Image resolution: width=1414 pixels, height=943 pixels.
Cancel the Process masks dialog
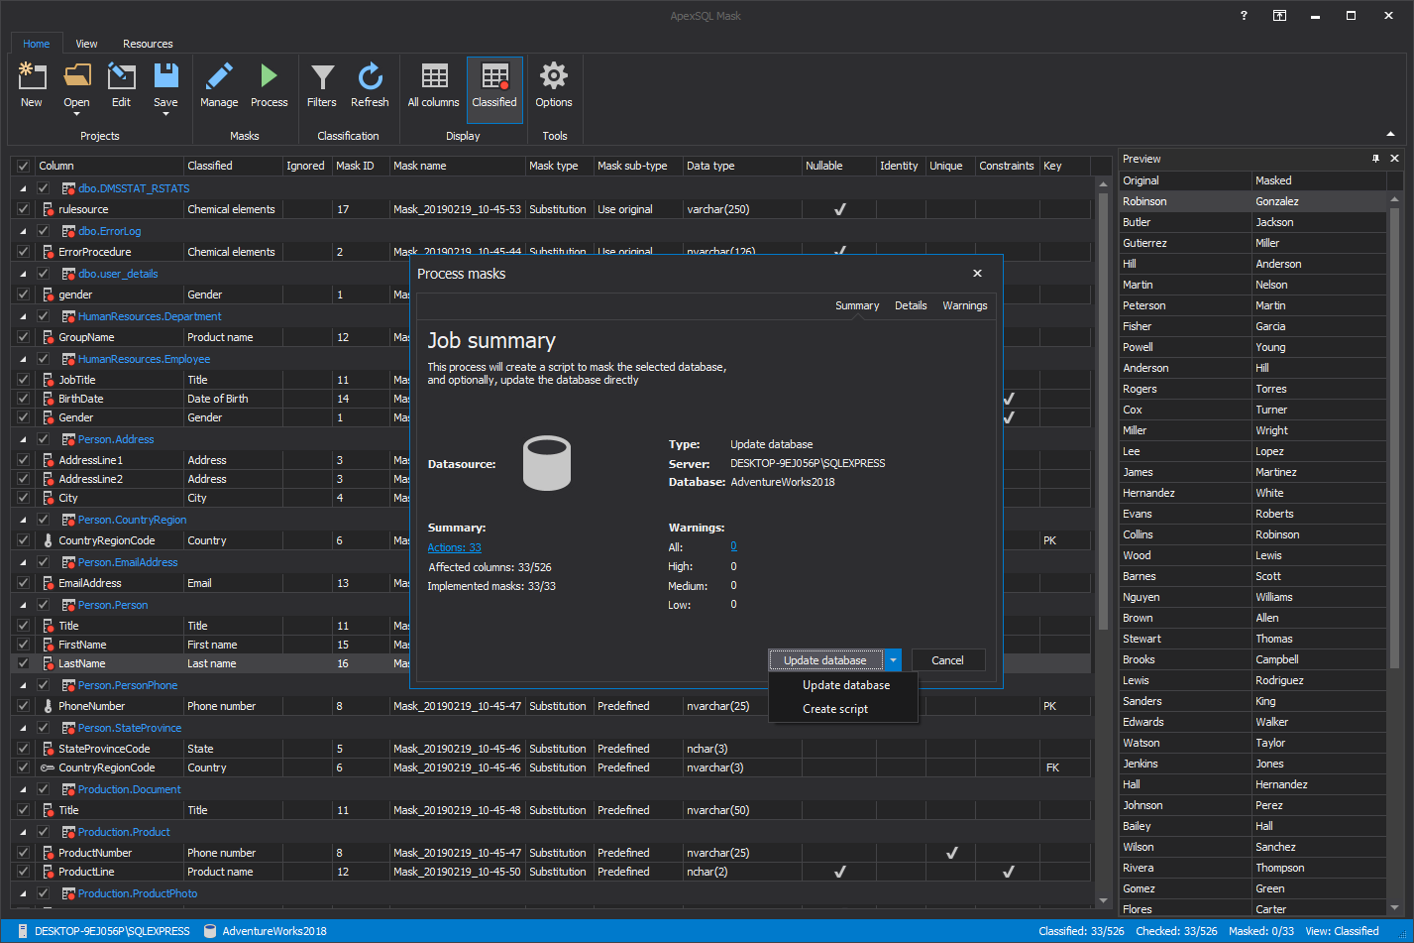[947, 659]
